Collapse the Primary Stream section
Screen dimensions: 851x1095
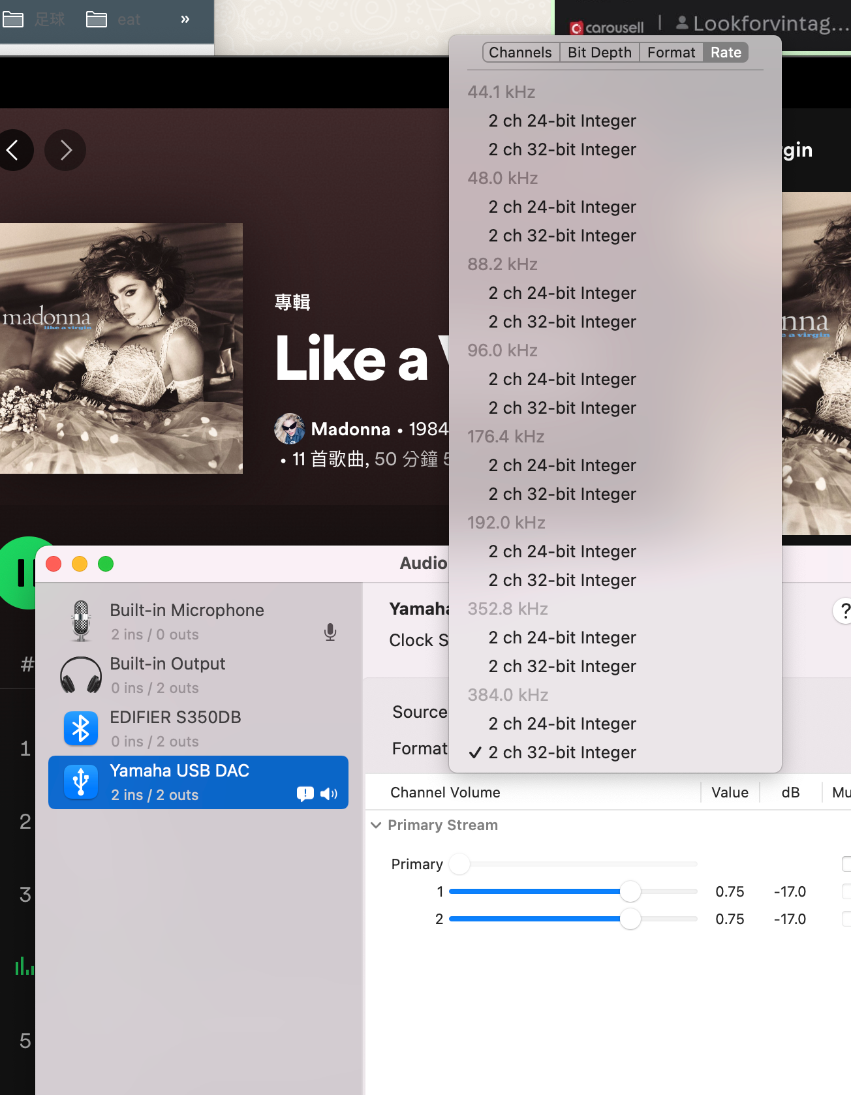[376, 825]
